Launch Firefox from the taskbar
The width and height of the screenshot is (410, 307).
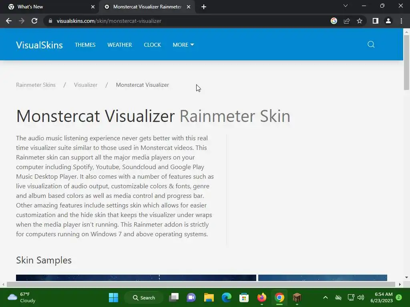click(x=261, y=297)
